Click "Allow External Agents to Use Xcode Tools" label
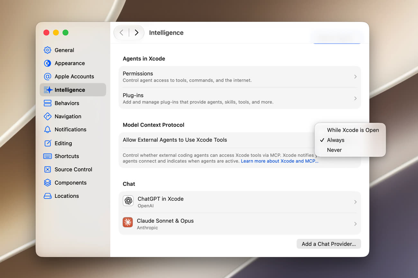This screenshot has height=278, width=418. (x=175, y=140)
